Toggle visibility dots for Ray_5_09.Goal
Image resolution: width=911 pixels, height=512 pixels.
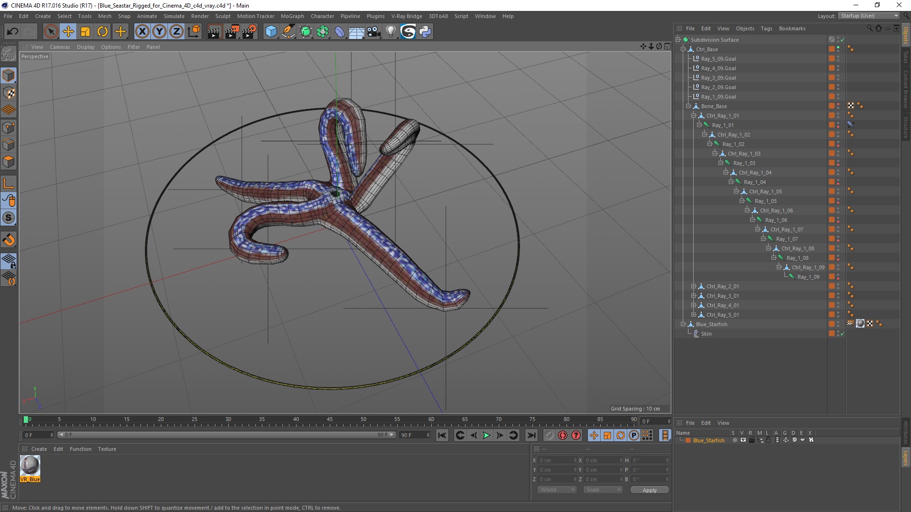tap(838, 59)
